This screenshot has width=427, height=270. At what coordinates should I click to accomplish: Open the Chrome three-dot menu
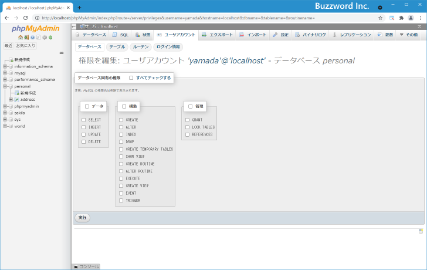[x=421, y=18]
